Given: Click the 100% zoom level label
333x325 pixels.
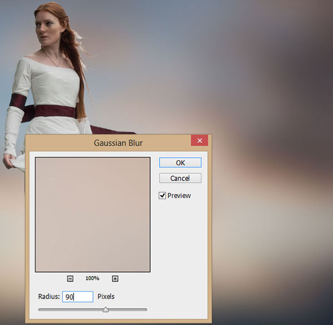Looking at the screenshot, I should [x=93, y=278].
